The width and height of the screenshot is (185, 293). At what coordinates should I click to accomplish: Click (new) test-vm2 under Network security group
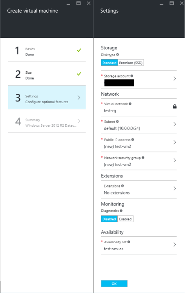[117, 165]
